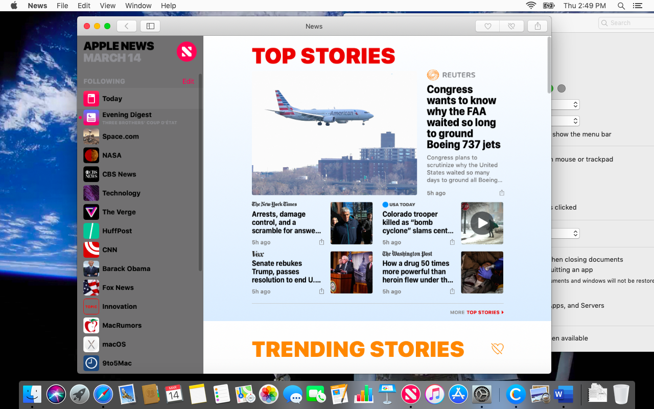Click the News article vertical scrollbar
Screen dimensions: 654x409
point(549,64)
